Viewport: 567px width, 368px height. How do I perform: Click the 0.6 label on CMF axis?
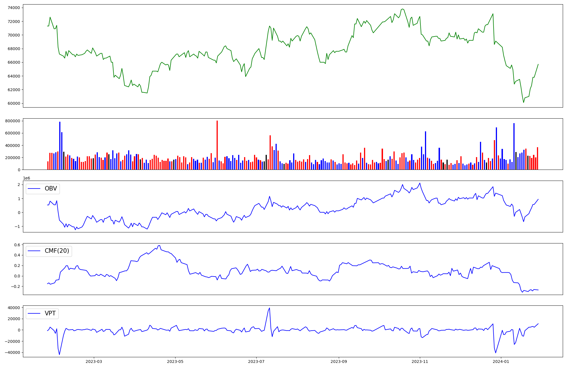(17, 245)
